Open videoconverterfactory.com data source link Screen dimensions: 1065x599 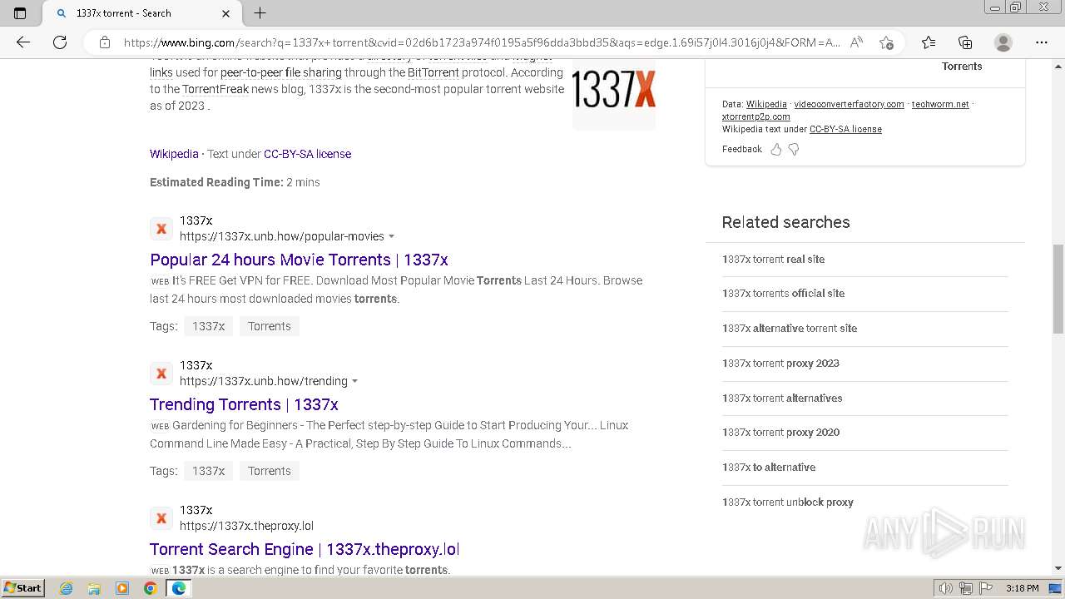[x=849, y=104]
